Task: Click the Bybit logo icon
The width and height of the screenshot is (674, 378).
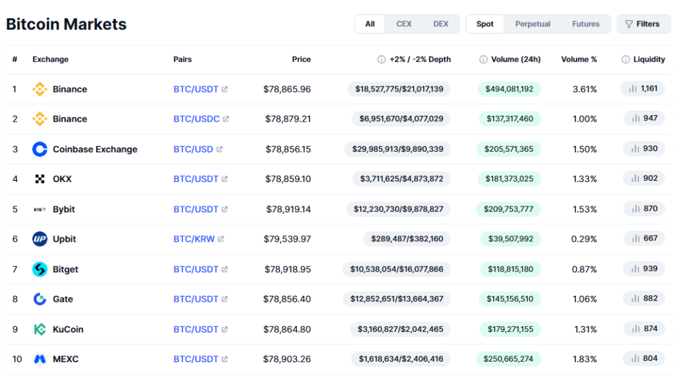Action: tap(39, 209)
